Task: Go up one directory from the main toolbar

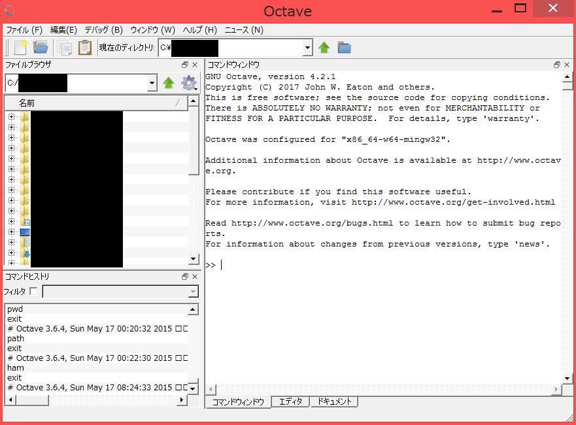Action: click(x=324, y=48)
